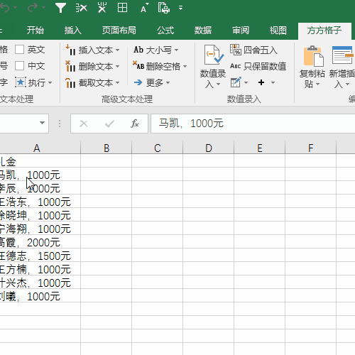Expand the 插入文本 dropdown arrow
Viewport: 355px width, 355px height.
(x=118, y=50)
